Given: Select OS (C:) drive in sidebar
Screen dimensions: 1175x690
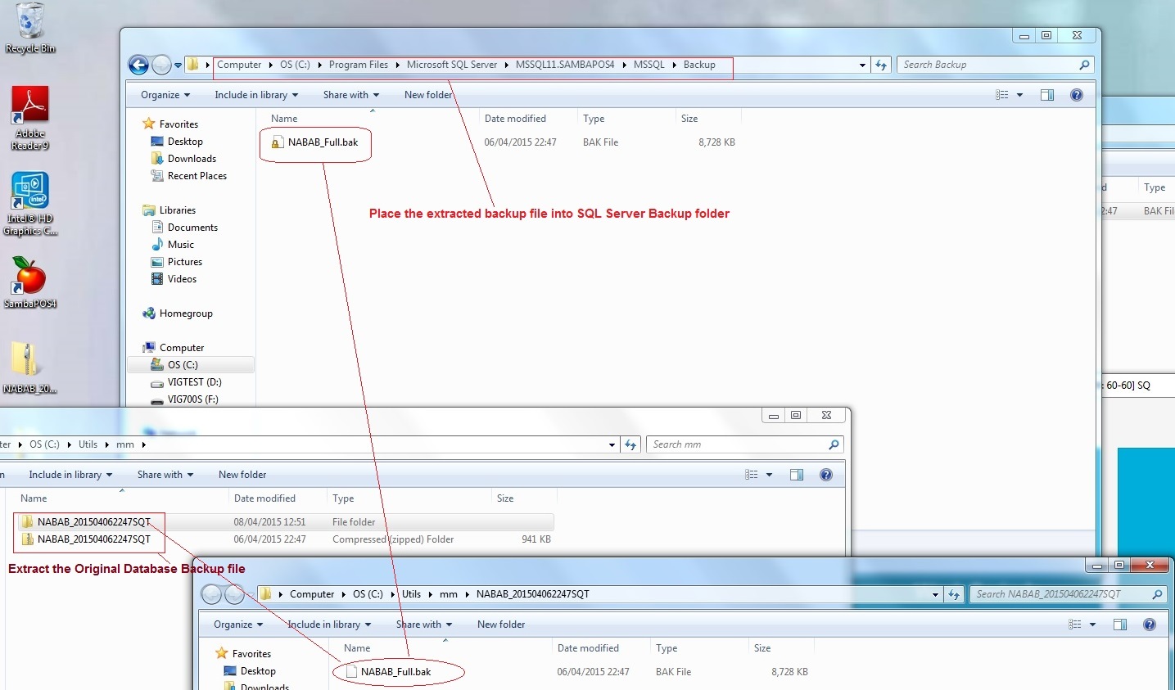Looking at the screenshot, I should click(x=191, y=365).
